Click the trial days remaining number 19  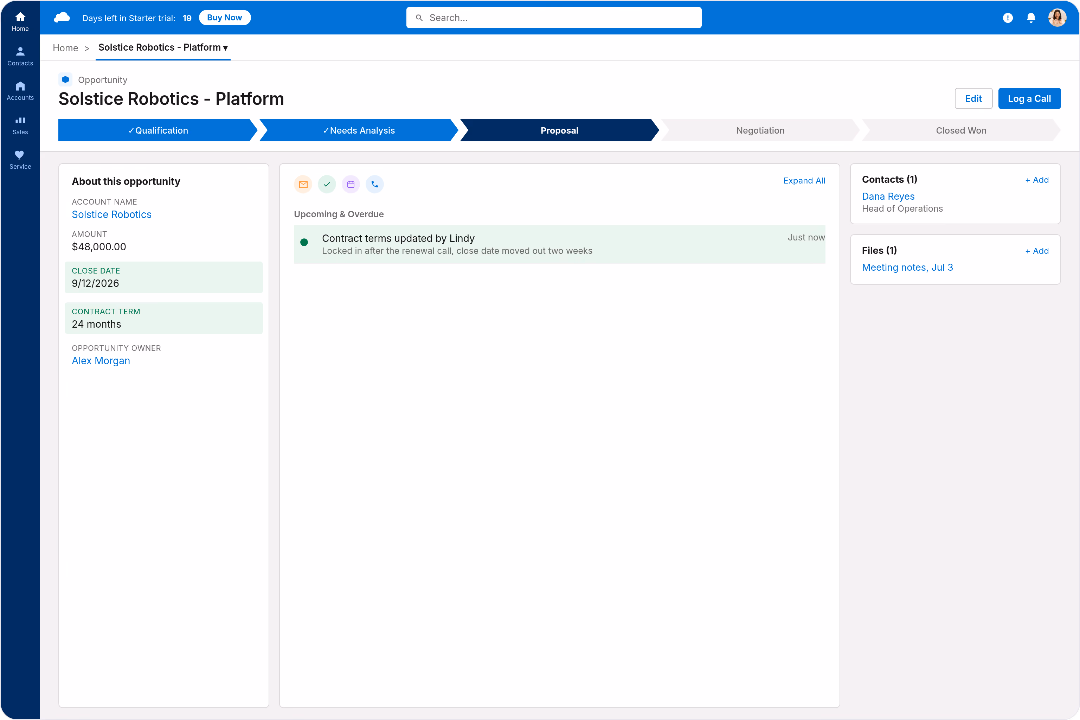pyautogui.click(x=187, y=18)
